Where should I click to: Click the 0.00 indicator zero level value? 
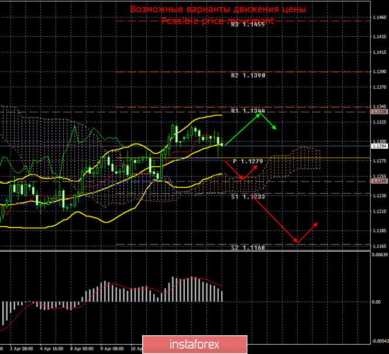pyautogui.click(x=376, y=302)
